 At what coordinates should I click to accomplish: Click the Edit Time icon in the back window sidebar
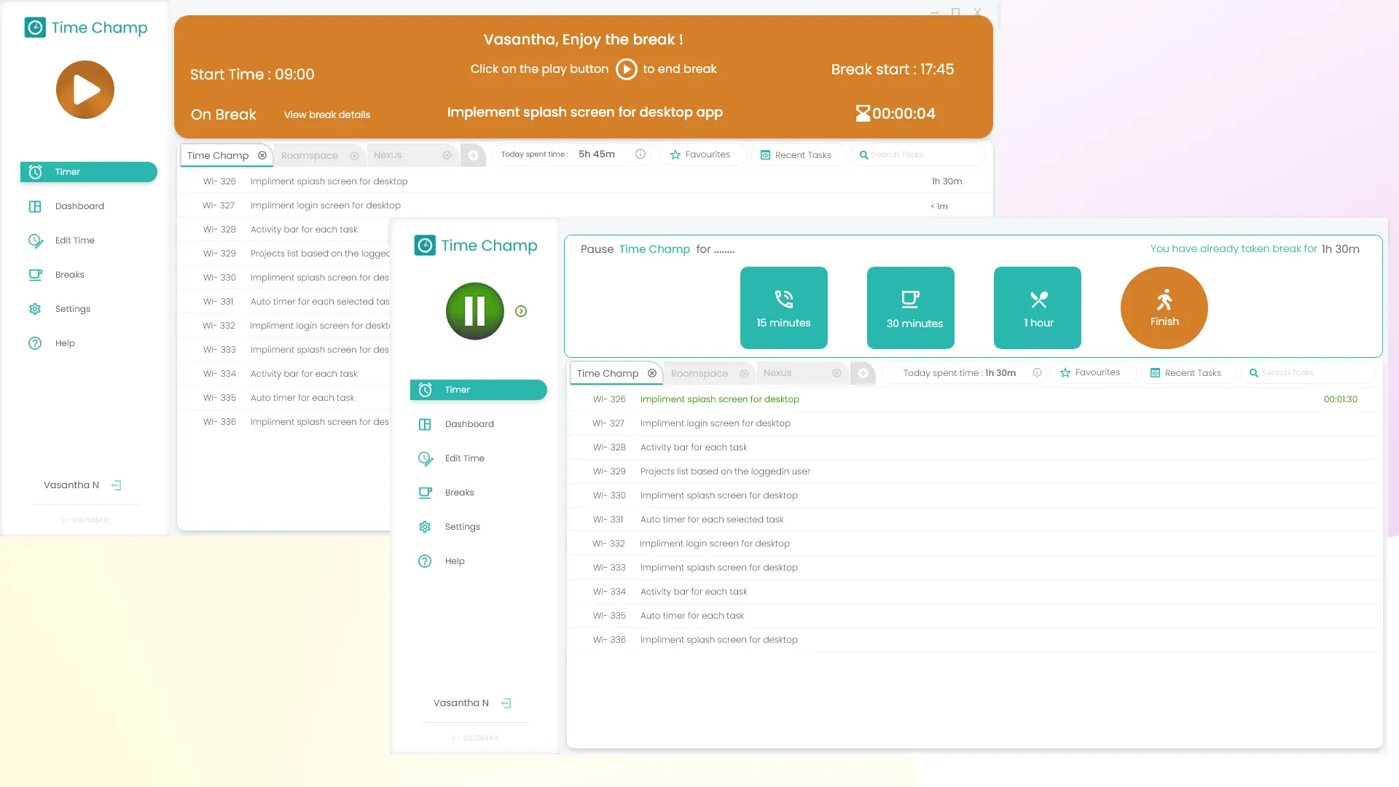[x=36, y=240]
